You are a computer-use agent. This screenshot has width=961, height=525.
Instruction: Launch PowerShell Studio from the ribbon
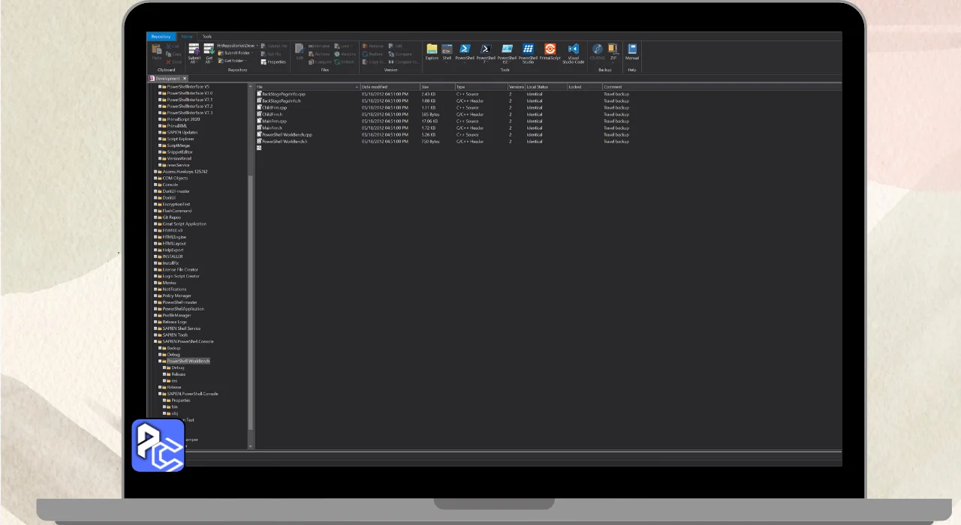[x=528, y=51]
